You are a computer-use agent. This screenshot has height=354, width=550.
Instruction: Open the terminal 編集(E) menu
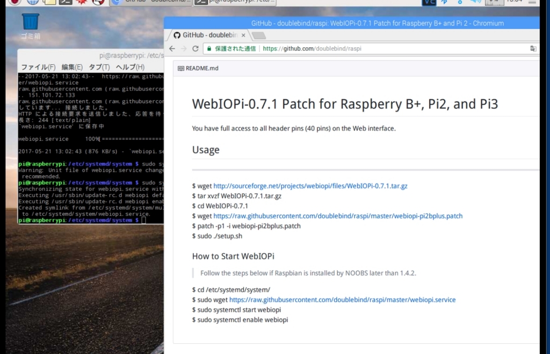coord(72,67)
